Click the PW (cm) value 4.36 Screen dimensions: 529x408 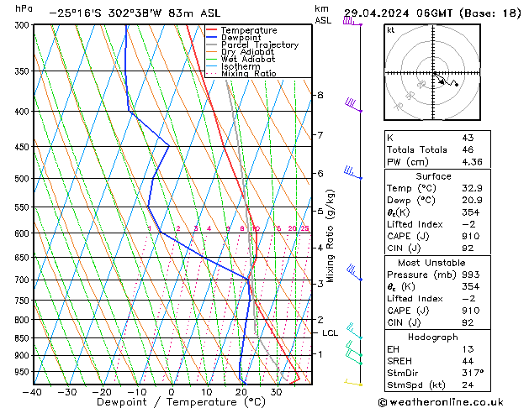(473, 162)
